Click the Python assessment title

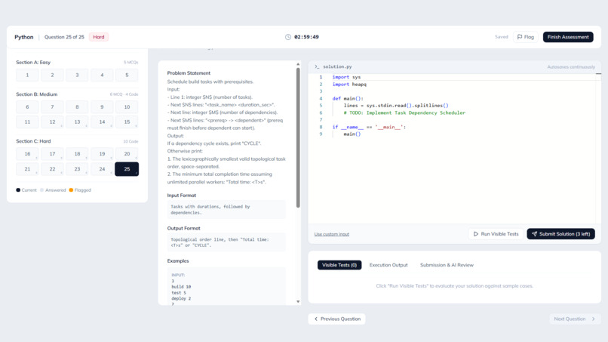coord(24,37)
